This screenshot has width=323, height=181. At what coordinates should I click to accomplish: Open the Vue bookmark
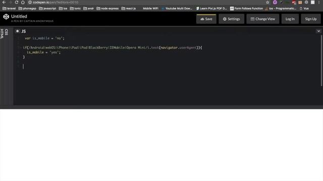(x=304, y=9)
